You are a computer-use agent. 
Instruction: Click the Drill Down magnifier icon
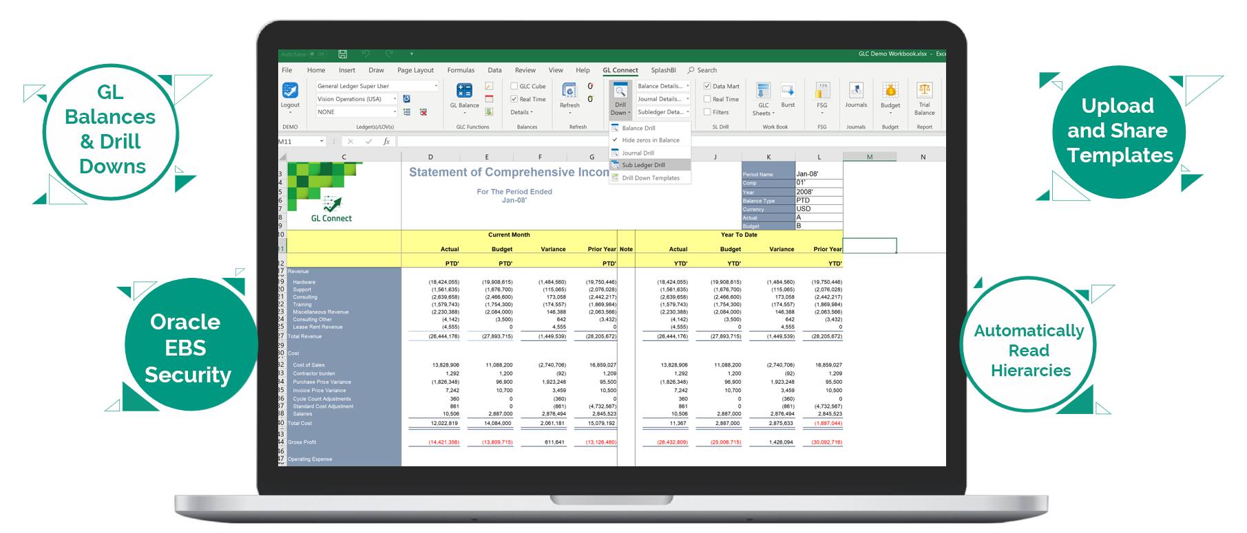point(620,91)
